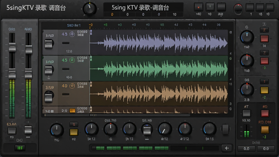Click the orange square on the 2:0 track
Screen dimensions: 279x157
[72, 111]
